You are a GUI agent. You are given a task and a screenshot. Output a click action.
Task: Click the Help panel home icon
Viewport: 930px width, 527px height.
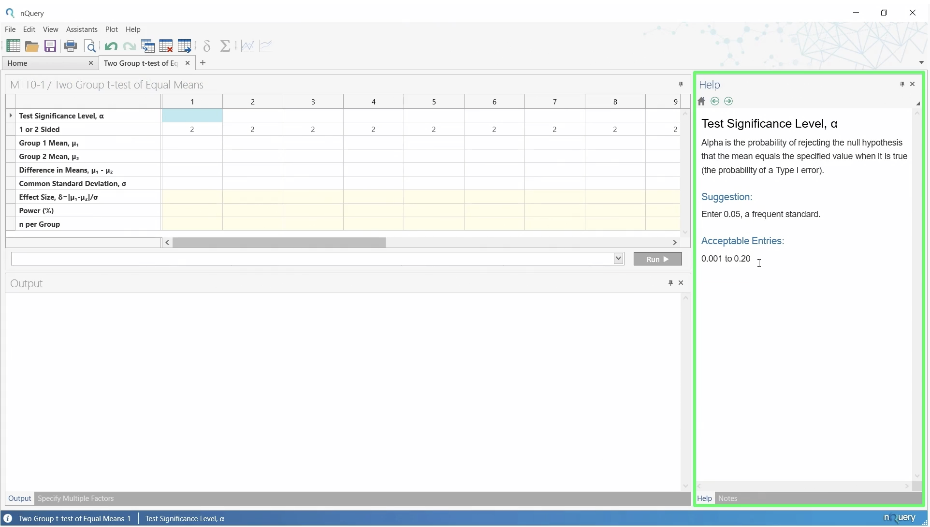702,102
